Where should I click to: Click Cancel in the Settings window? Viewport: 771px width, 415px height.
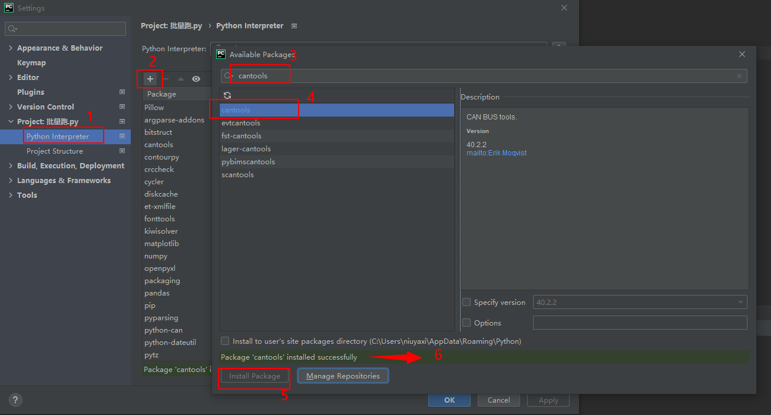pos(499,400)
